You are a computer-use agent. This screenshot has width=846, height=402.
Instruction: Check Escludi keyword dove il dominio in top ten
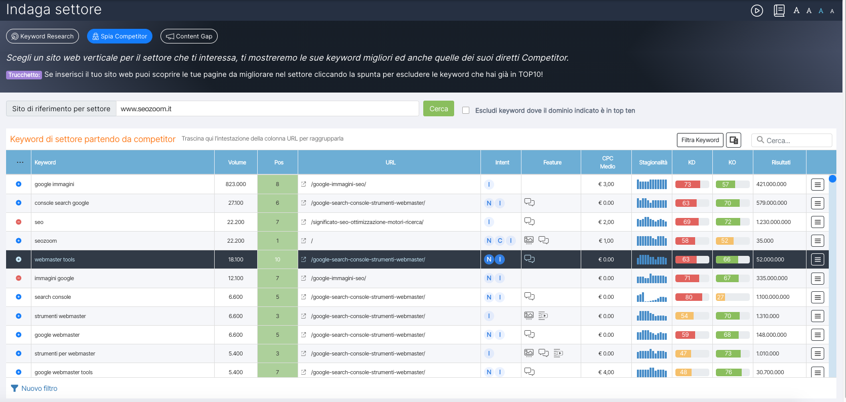click(x=466, y=110)
